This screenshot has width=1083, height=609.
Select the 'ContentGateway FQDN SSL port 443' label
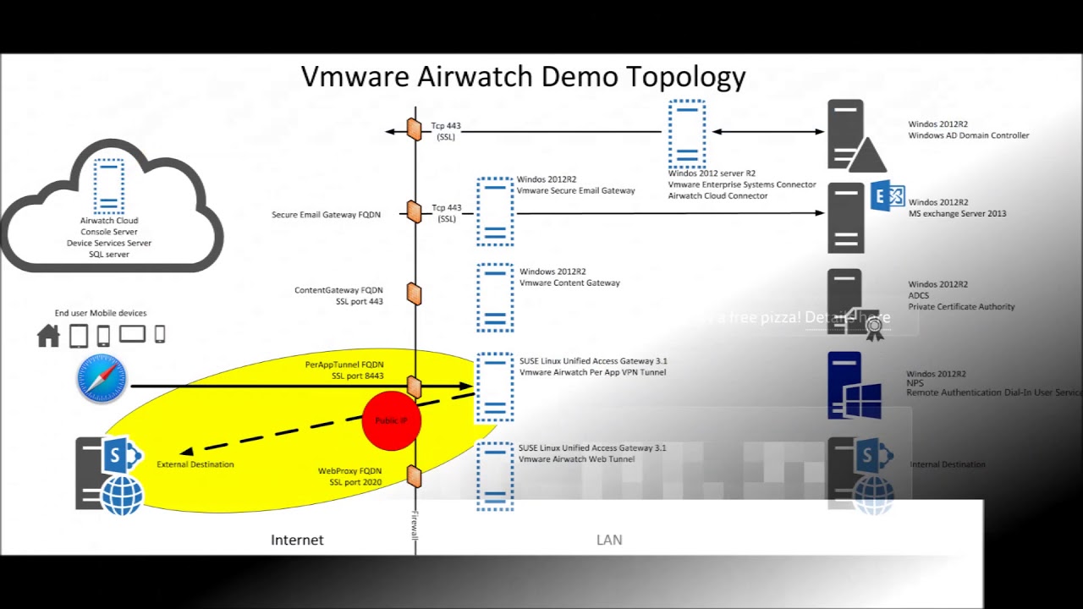338,296
